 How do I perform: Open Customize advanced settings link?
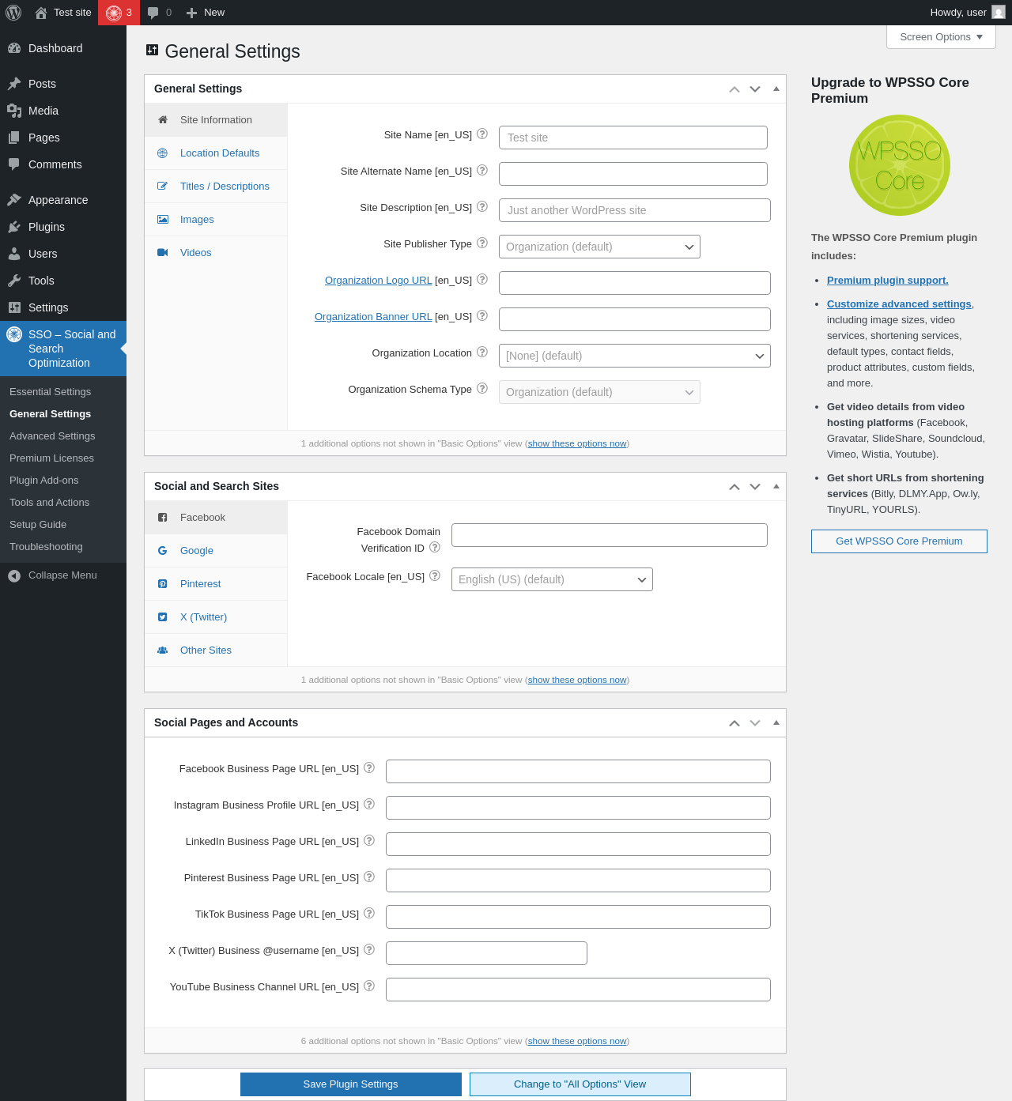click(x=899, y=304)
